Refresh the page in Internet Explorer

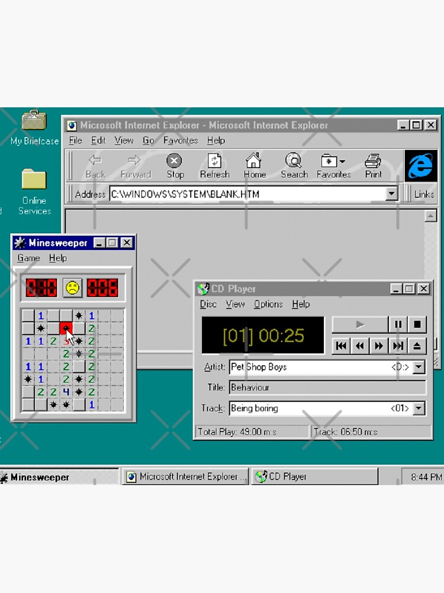point(214,165)
